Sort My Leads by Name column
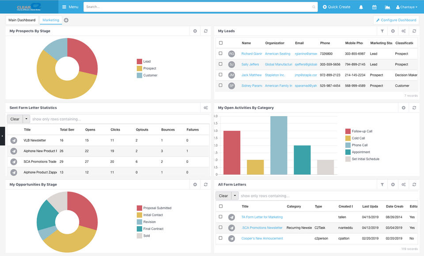This screenshot has height=256, width=424. tap(246, 43)
